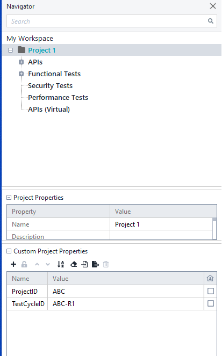Viewport: 222px width, 356px height.
Task: Collapse the Custom Project Properties section
Action: (x=9, y=251)
